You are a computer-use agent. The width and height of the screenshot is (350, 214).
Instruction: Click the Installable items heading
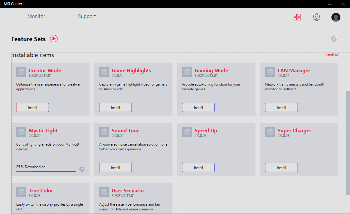(33, 55)
